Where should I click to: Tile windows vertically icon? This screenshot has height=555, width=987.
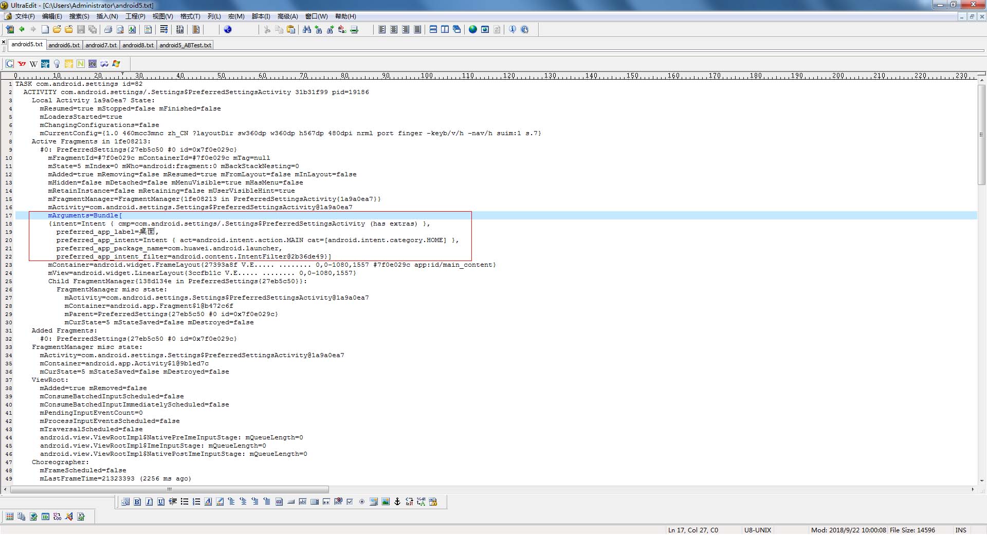pos(445,29)
